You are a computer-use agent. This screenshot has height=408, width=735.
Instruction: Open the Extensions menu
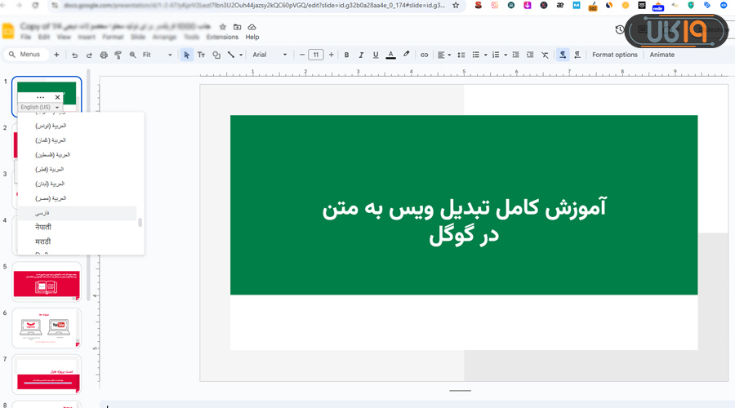click(222, 37)
